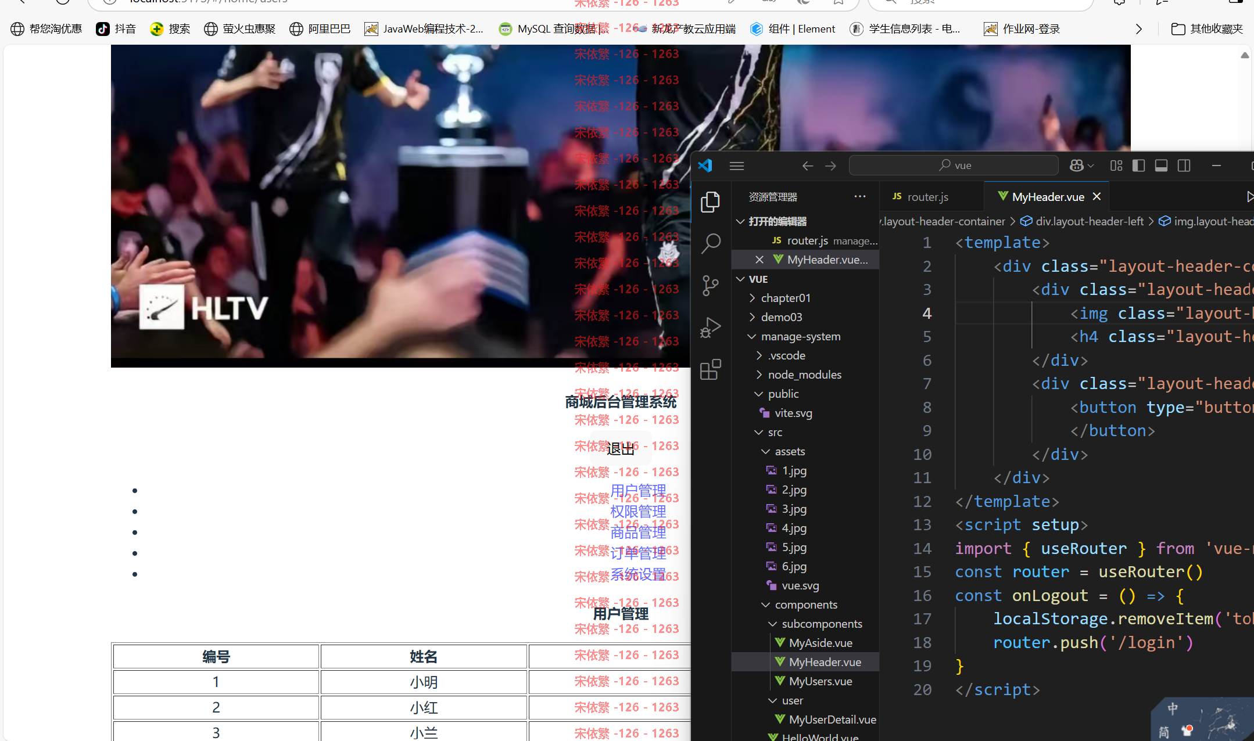The width and height of the screenshot is (1254, 741).
Task: Click div.layout-header-left in the breadcrumb
Action: (x=1089, y=221)
